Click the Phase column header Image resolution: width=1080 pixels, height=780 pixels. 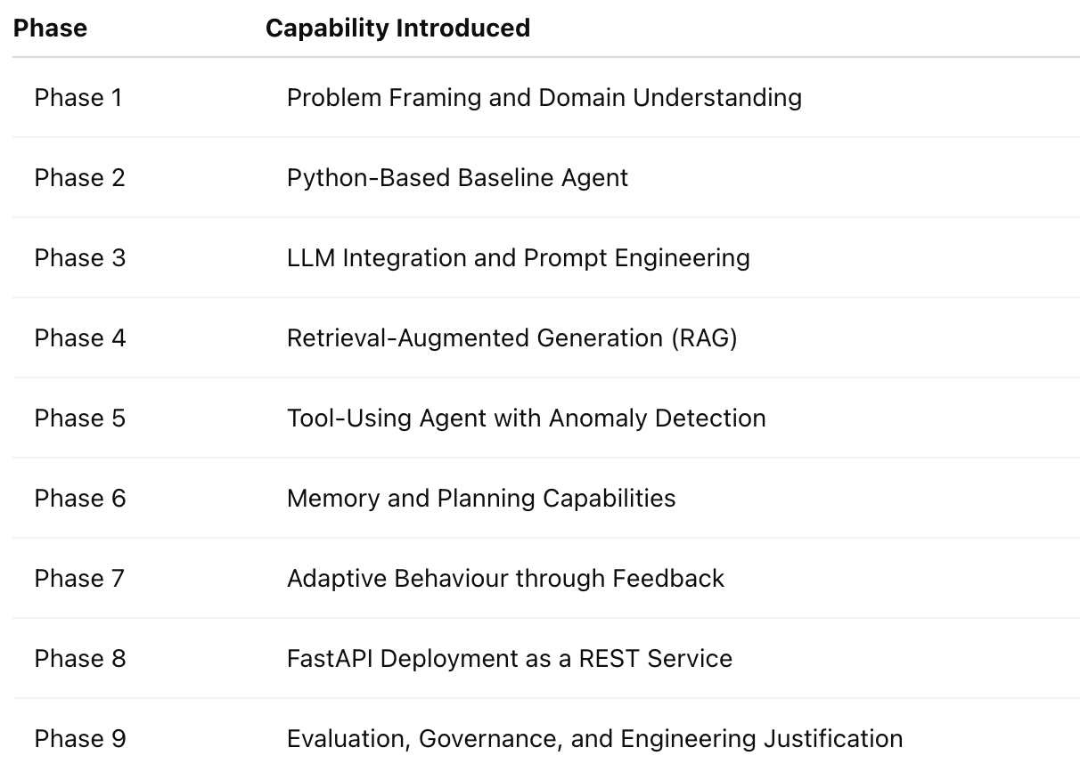pos(50,28)
